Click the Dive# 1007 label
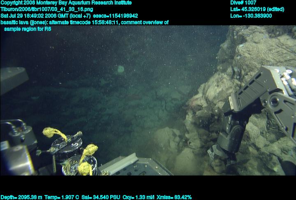Image resolution: width=296 pixels, height=200 pixels. [243, 3]
